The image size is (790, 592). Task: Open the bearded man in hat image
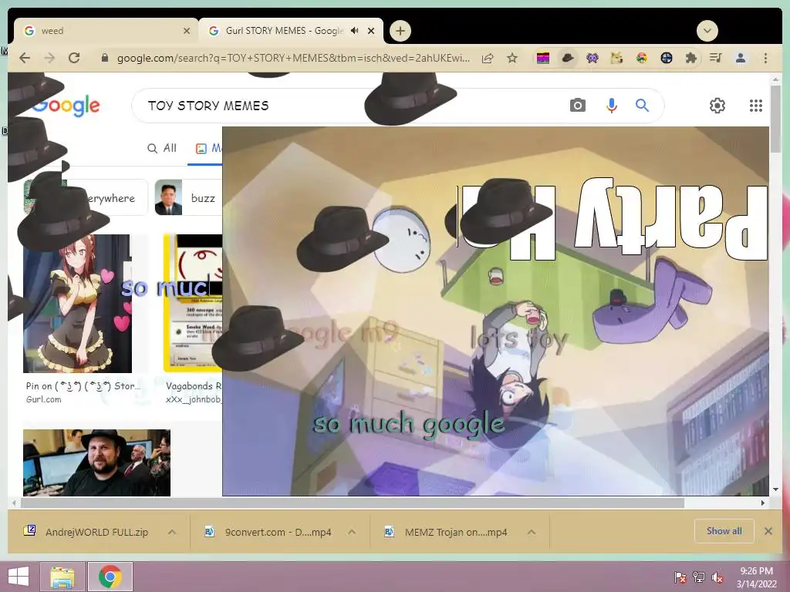click(x=96, y=462)
